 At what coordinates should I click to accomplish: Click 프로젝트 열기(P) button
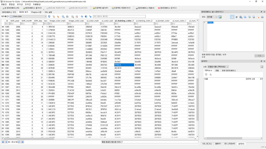[x=100, y=8]
